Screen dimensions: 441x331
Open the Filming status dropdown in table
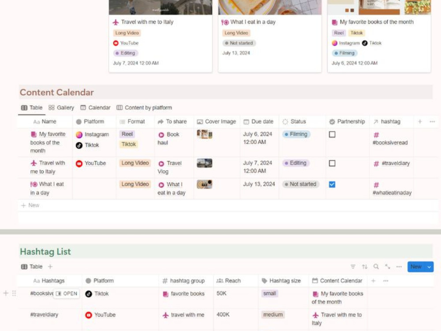[296, 134]
